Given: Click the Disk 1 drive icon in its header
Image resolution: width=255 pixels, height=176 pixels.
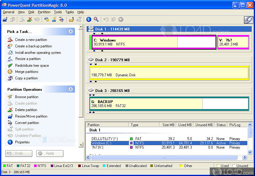Looking at the screenshot, I should [91, 29].
